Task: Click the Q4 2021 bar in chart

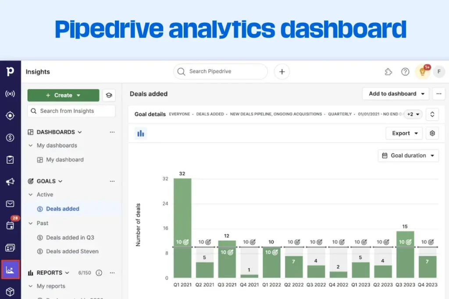Action: tap(249, 276)
